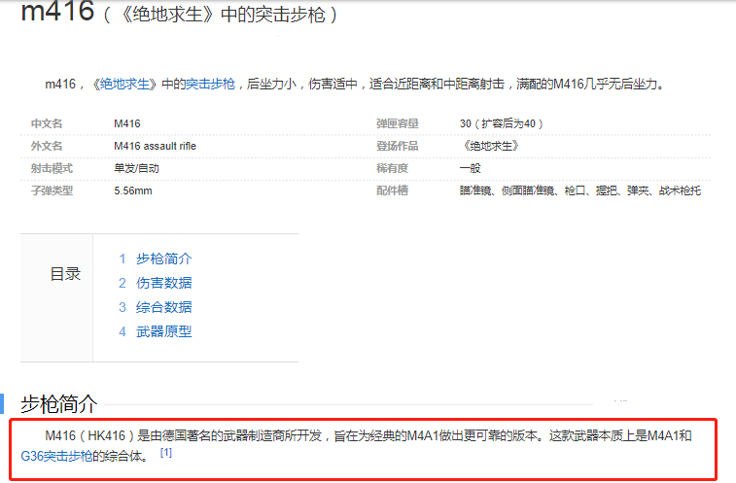Click the M416（HK416）intro paragraph text
The width and height of the screenshot is (736, 483).
357,446
